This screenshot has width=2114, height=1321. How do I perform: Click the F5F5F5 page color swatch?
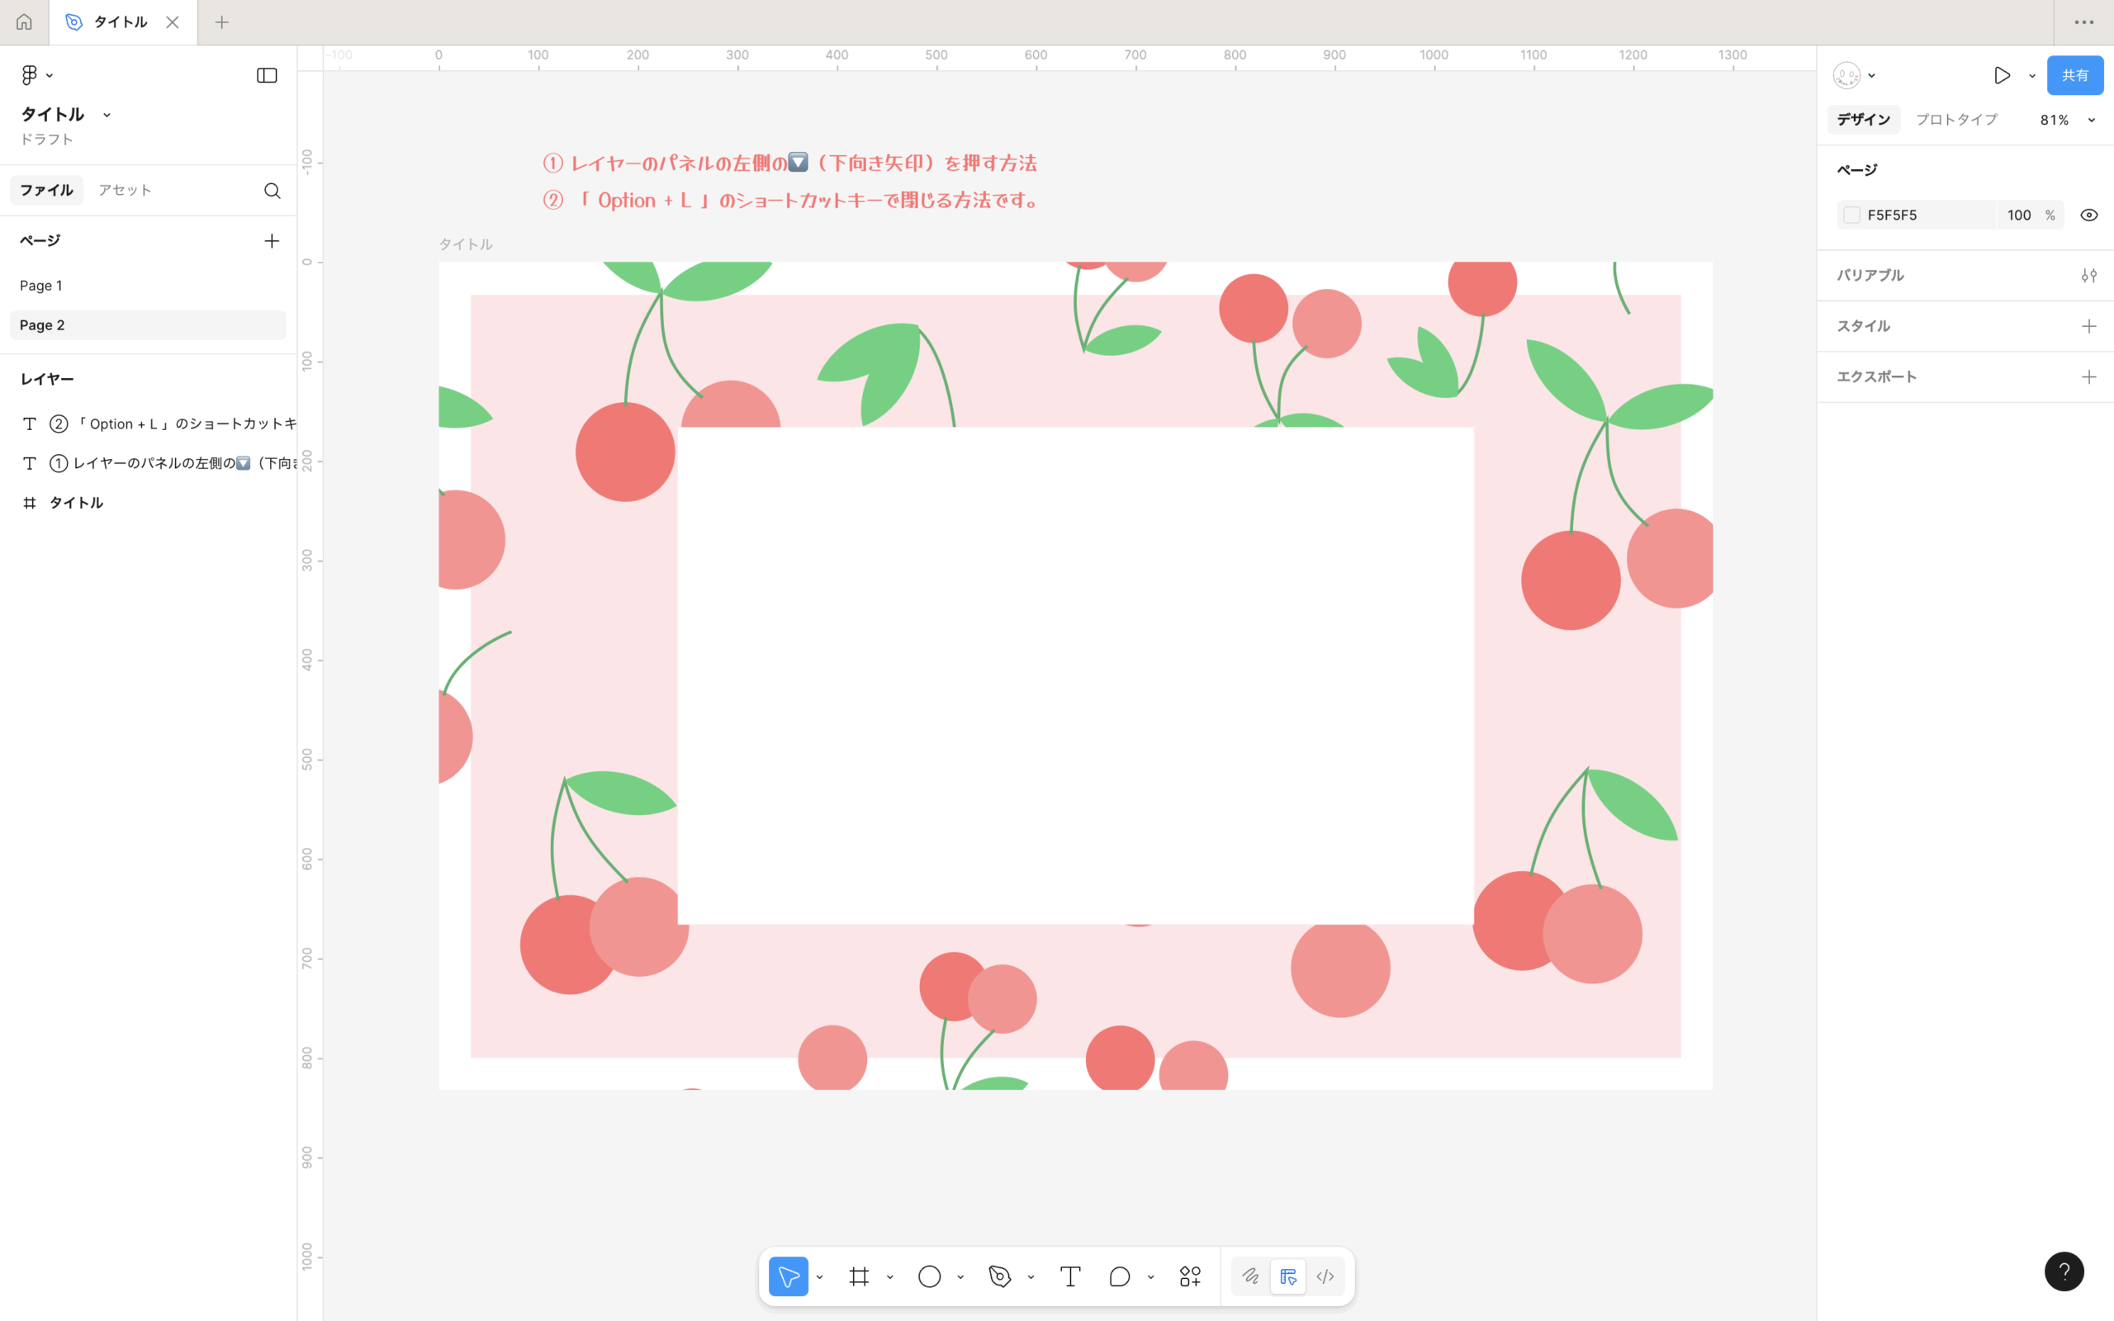pos(1851,215)
